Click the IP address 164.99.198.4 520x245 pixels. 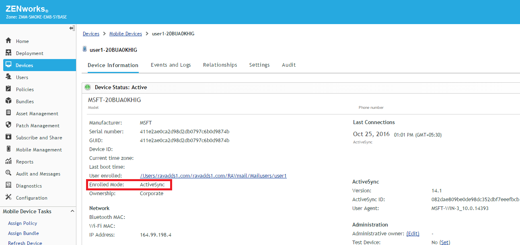pos(156,235)
